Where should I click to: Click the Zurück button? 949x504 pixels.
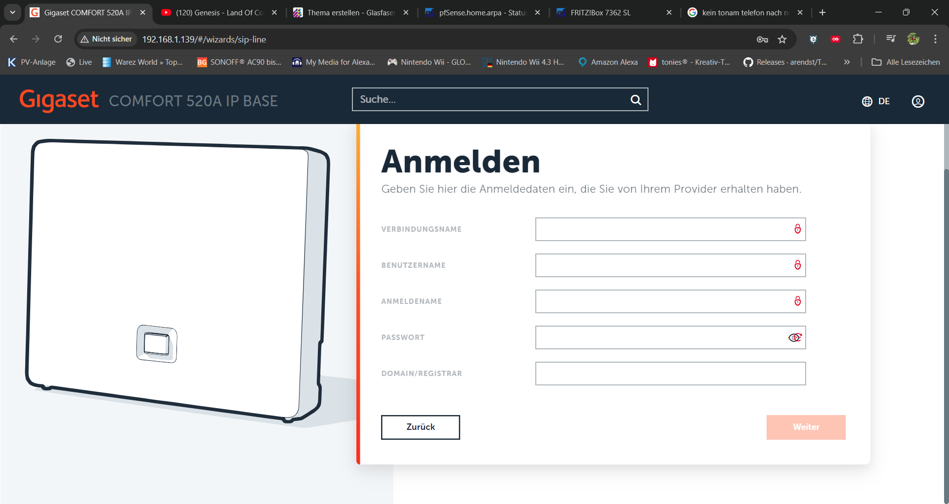click(x=421, y=427)
